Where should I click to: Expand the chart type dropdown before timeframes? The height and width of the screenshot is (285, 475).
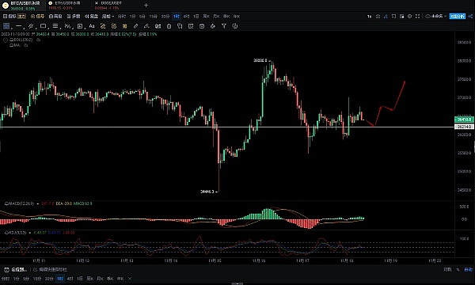pyautogui.click(x=108, y=17)
